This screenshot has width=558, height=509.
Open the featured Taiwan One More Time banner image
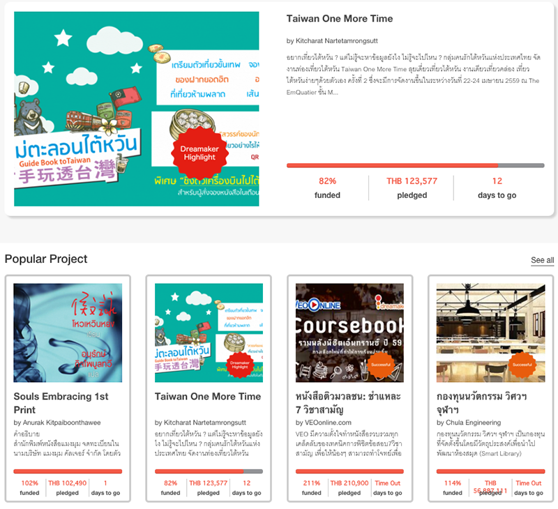click(137, 109)
